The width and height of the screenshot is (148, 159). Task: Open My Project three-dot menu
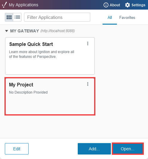pos(88,84)
